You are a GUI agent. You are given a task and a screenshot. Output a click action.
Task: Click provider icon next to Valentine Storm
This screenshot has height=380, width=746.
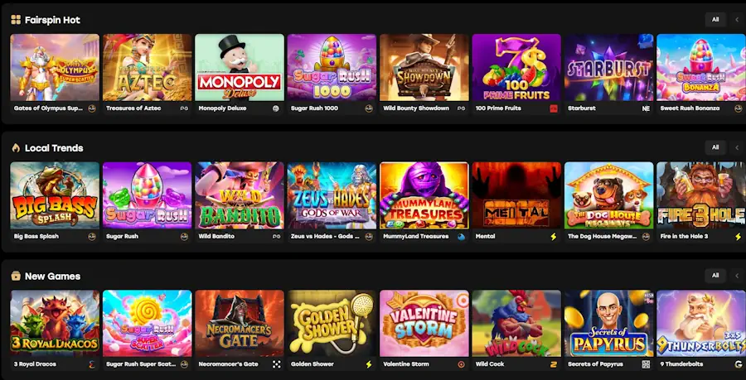(x=461, y=364)
